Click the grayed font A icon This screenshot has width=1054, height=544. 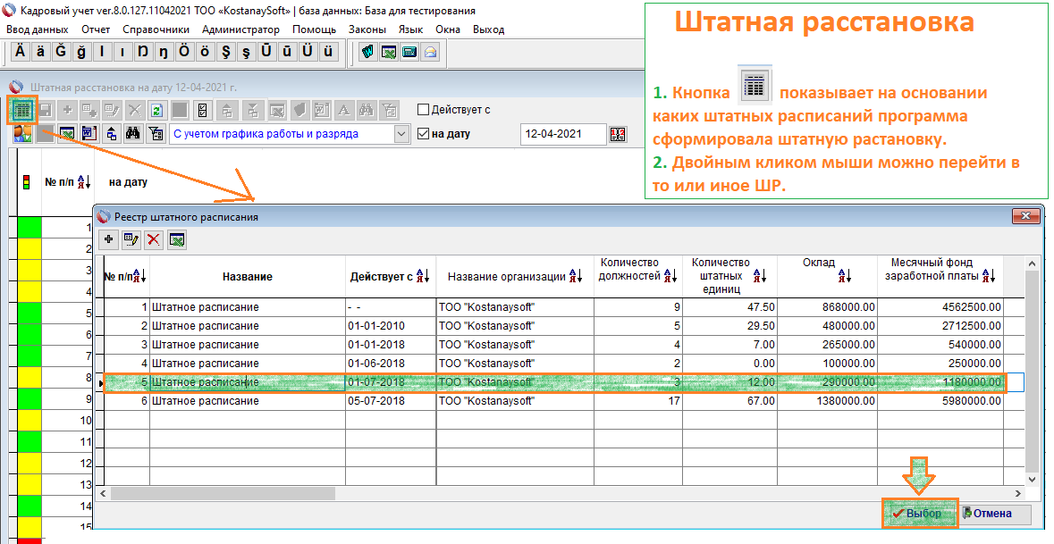pos(343,110)
